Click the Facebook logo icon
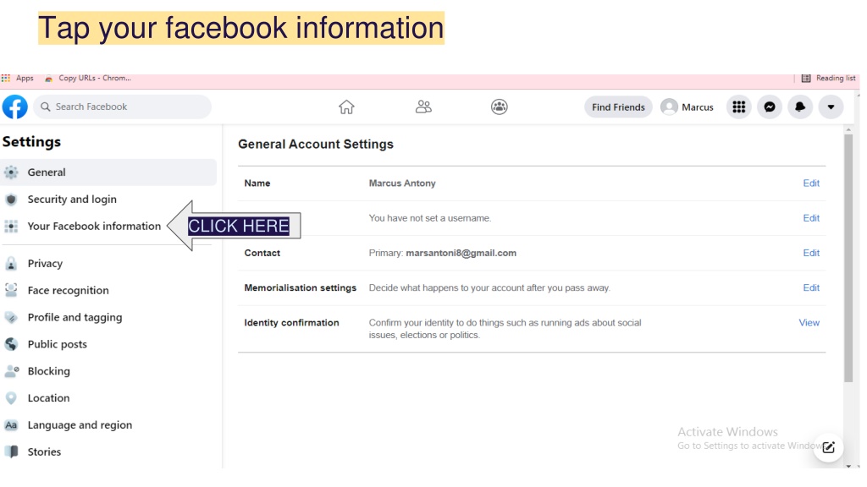This screenshot has height=487, width=867. click(15, 107)
